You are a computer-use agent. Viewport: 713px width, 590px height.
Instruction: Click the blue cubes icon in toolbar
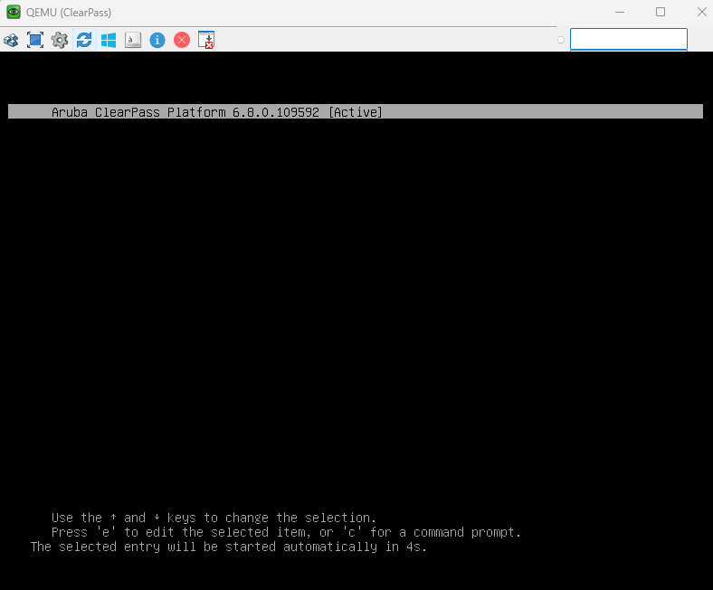coord(11,40)
